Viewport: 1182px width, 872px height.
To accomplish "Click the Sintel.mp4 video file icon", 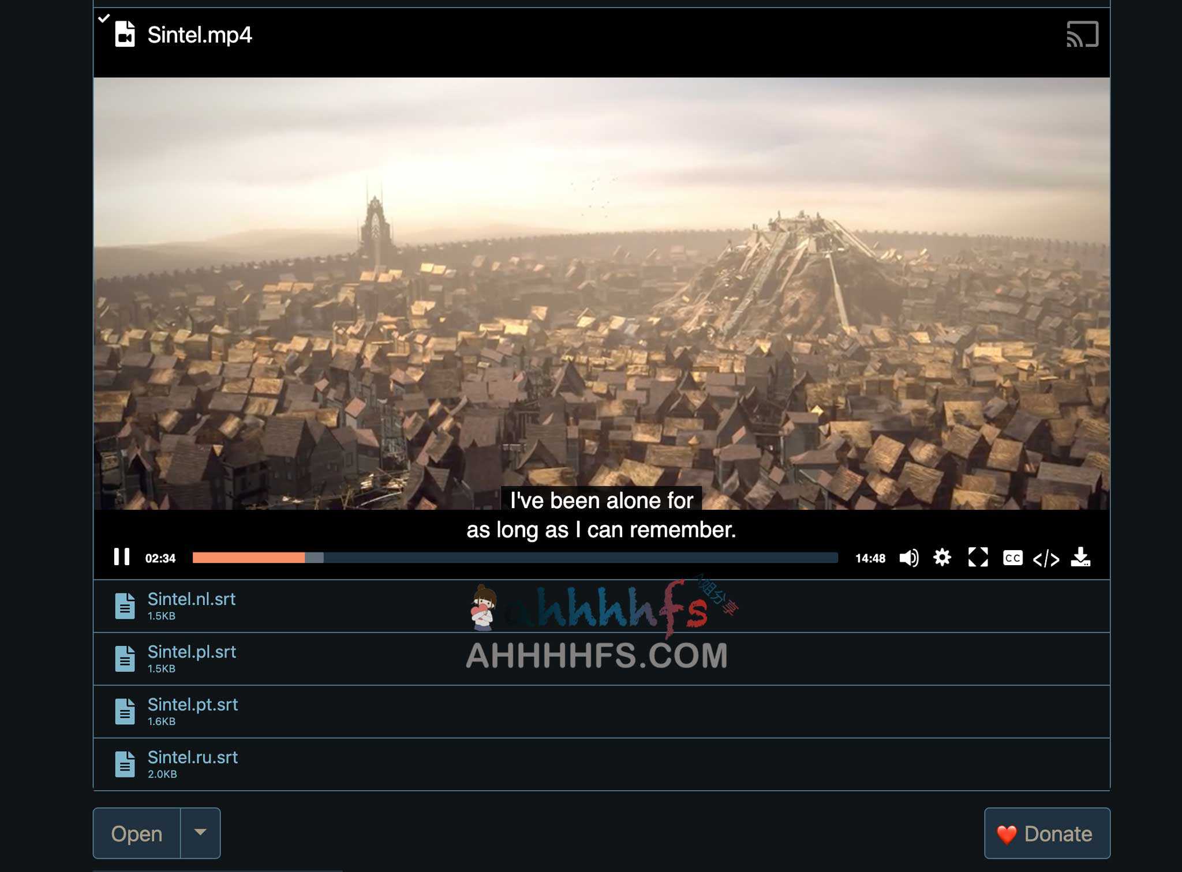I will click(125, 34).
